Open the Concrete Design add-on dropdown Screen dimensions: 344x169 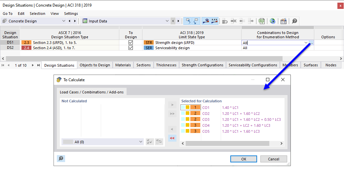point(64,21)
